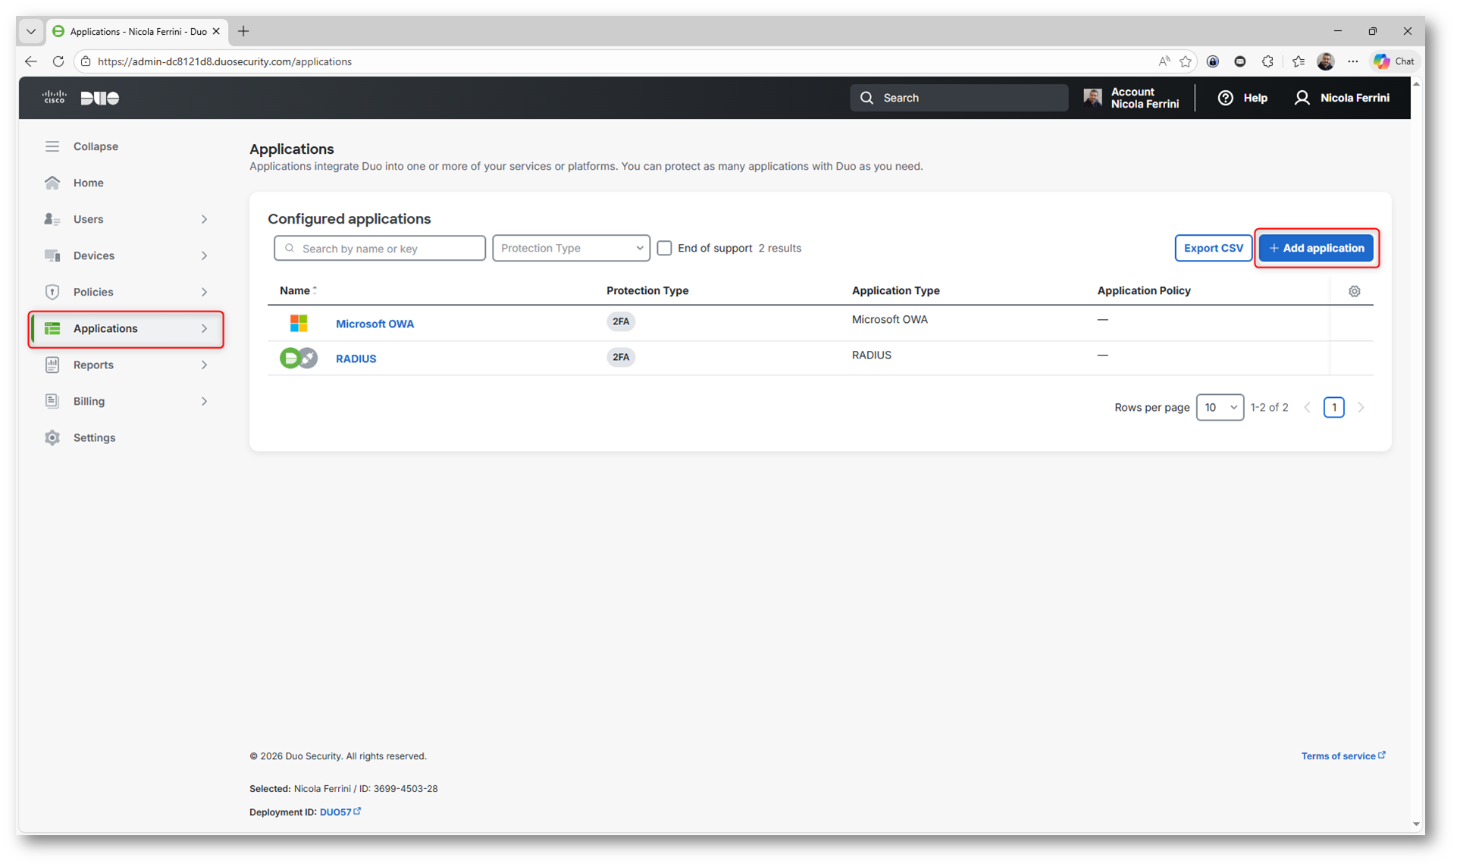Click the Home house icon
Viewport: 1457px width, 867px height.
[x=52, y=183]
